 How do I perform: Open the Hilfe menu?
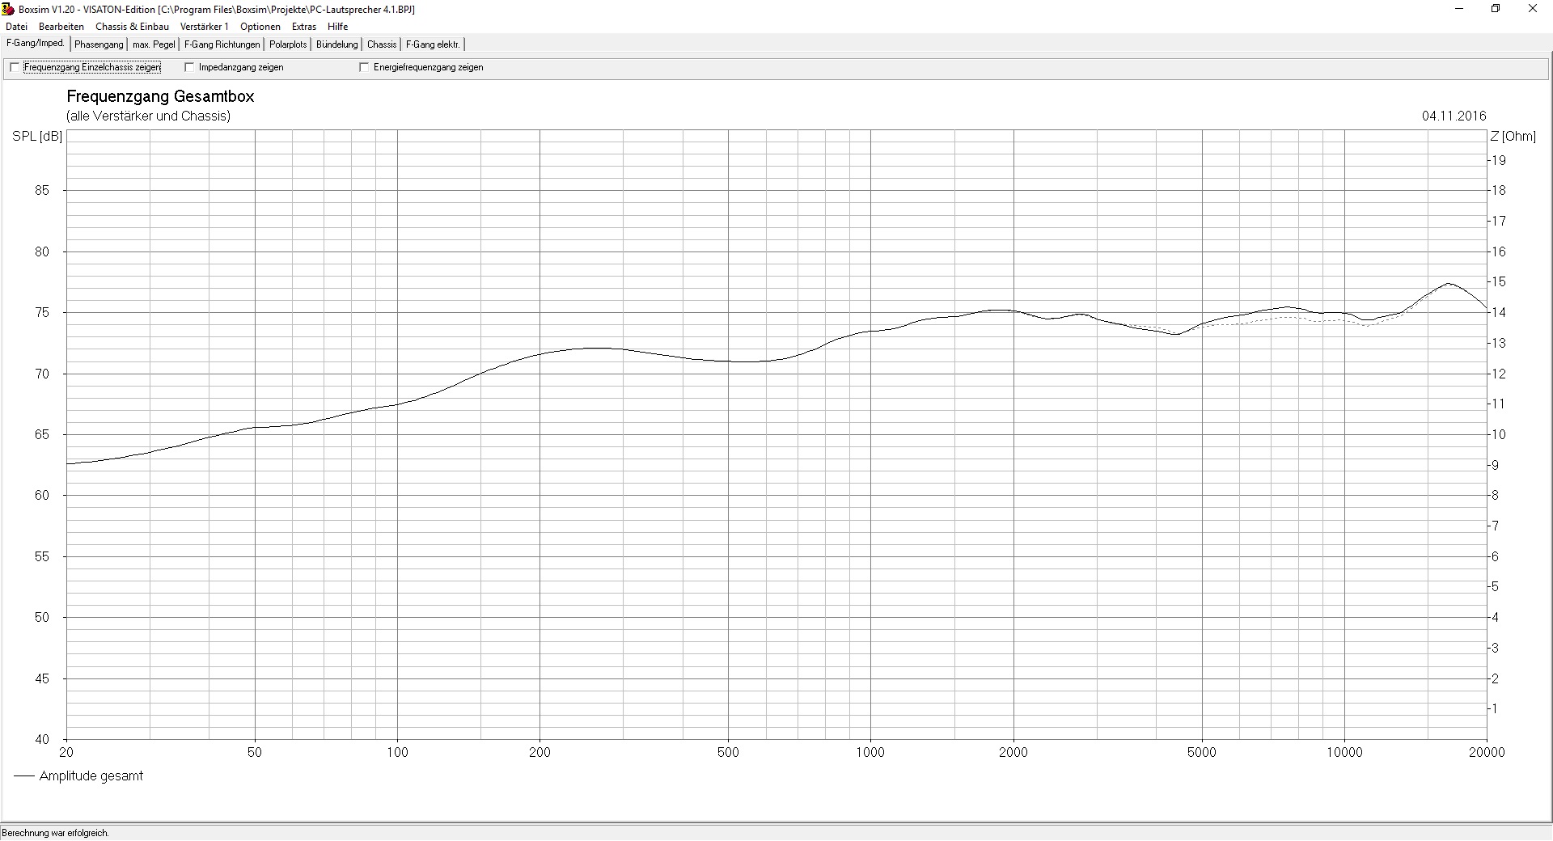coord(337,27)
